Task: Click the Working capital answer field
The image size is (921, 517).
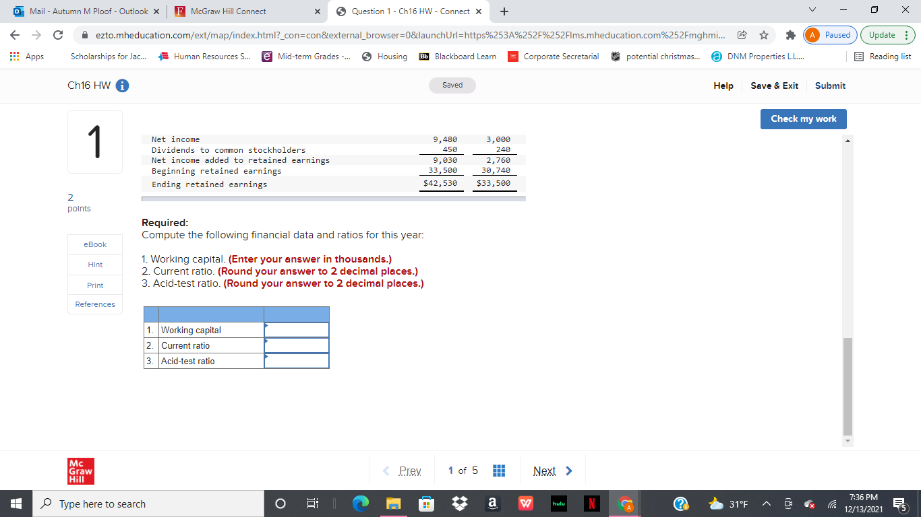Action: (x=297, y=330)
